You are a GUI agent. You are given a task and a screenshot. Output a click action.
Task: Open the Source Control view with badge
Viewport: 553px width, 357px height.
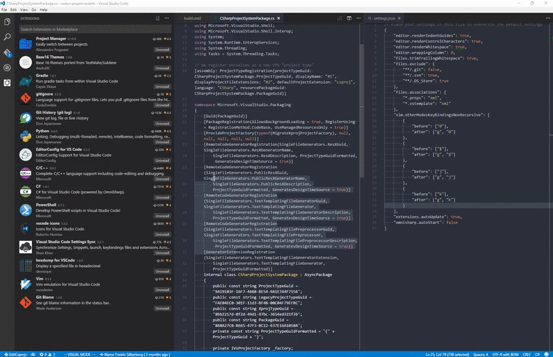pos(8,53)
